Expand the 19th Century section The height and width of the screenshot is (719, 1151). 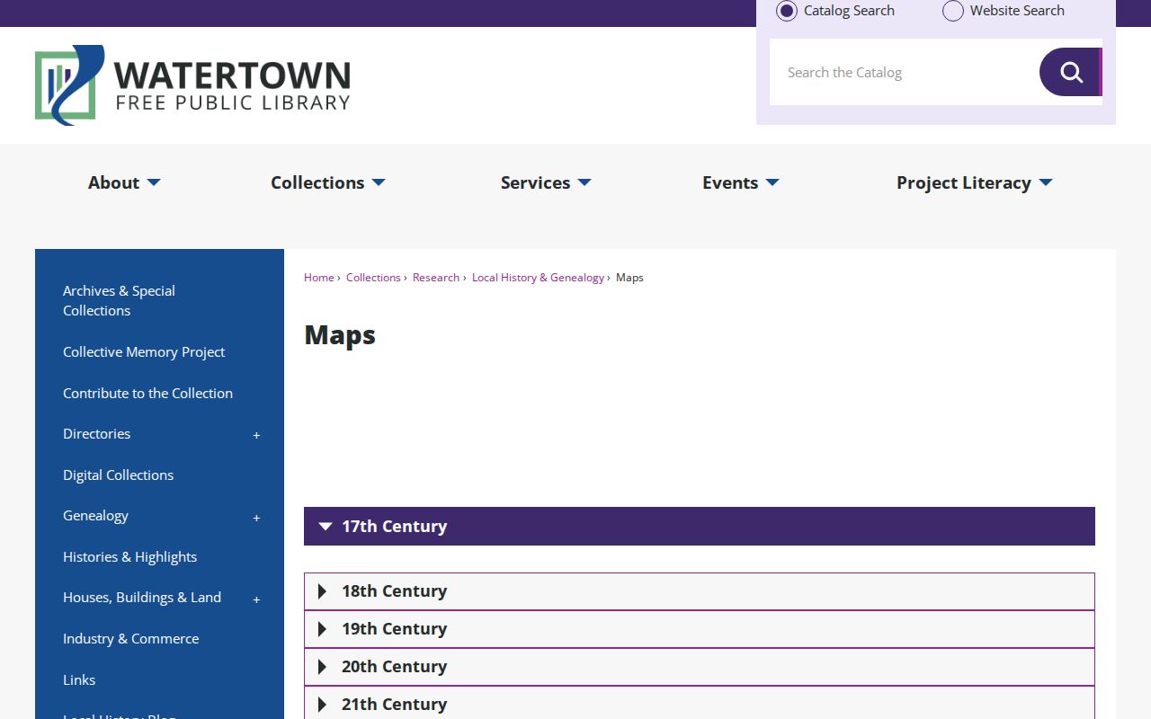[700, 629]
